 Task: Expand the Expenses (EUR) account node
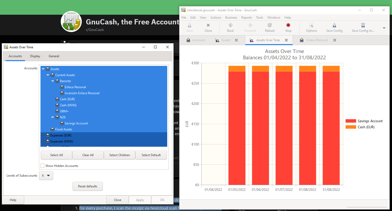43,135
